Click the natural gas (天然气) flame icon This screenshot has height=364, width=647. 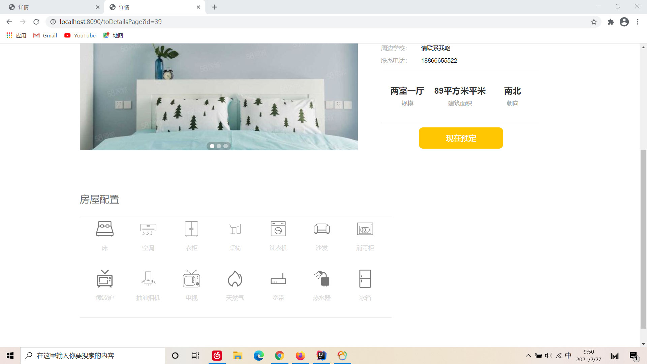click(x=235, y=279)
